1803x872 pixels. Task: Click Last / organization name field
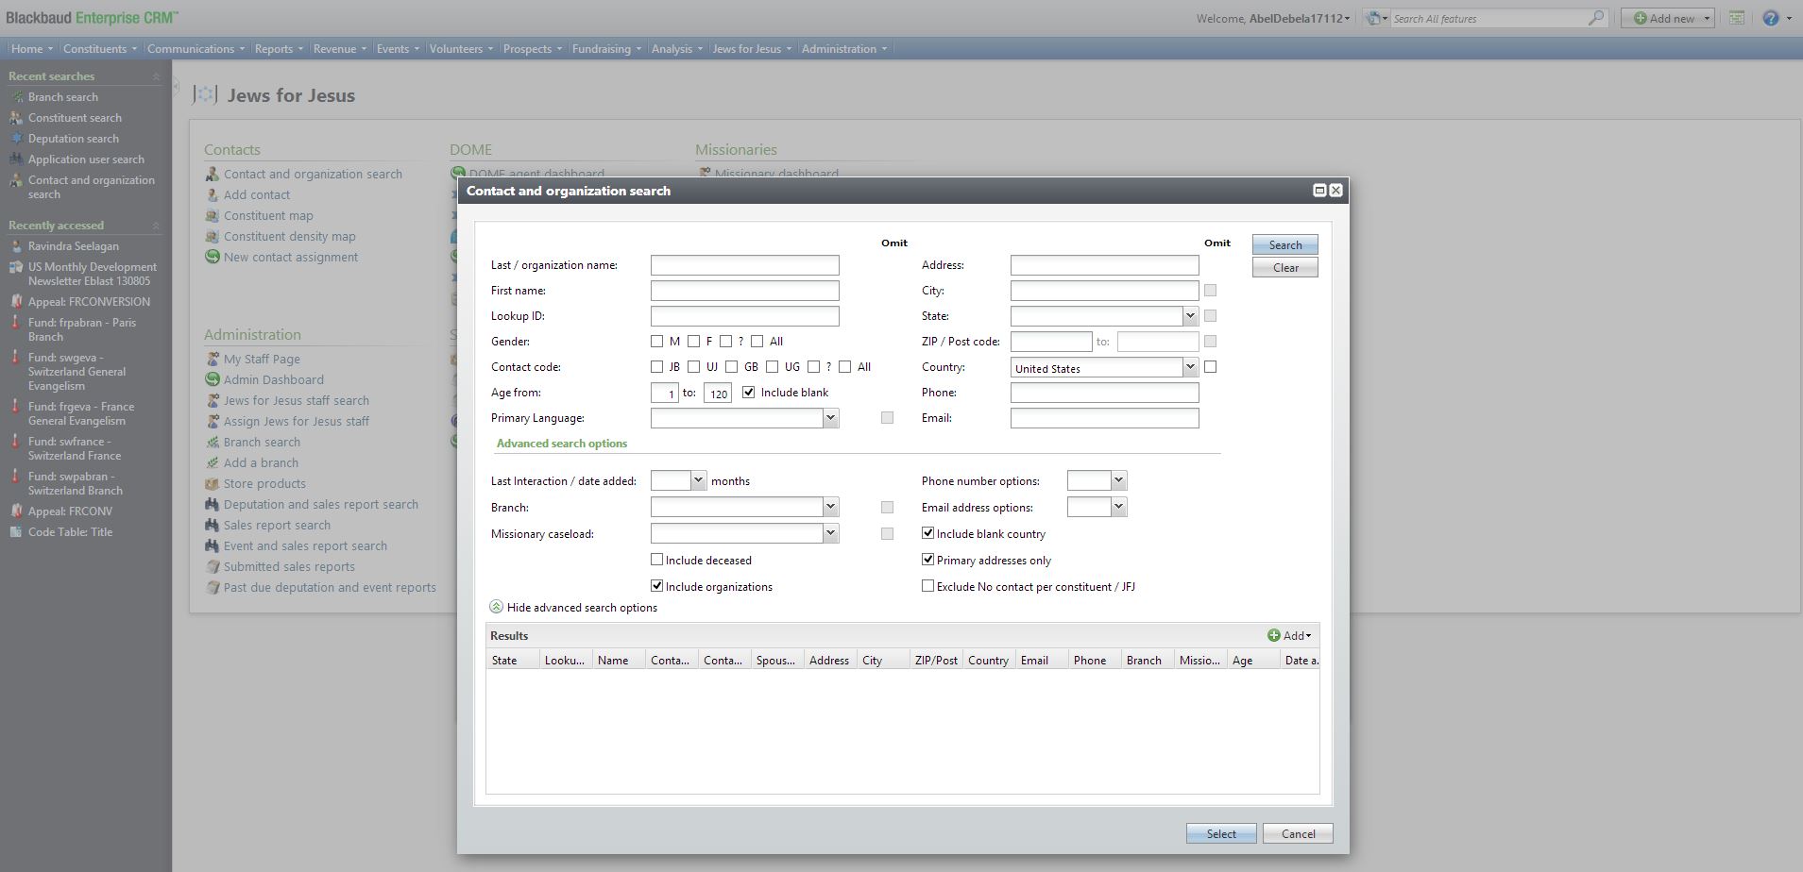pyautogui.click(x=744, y=265)
